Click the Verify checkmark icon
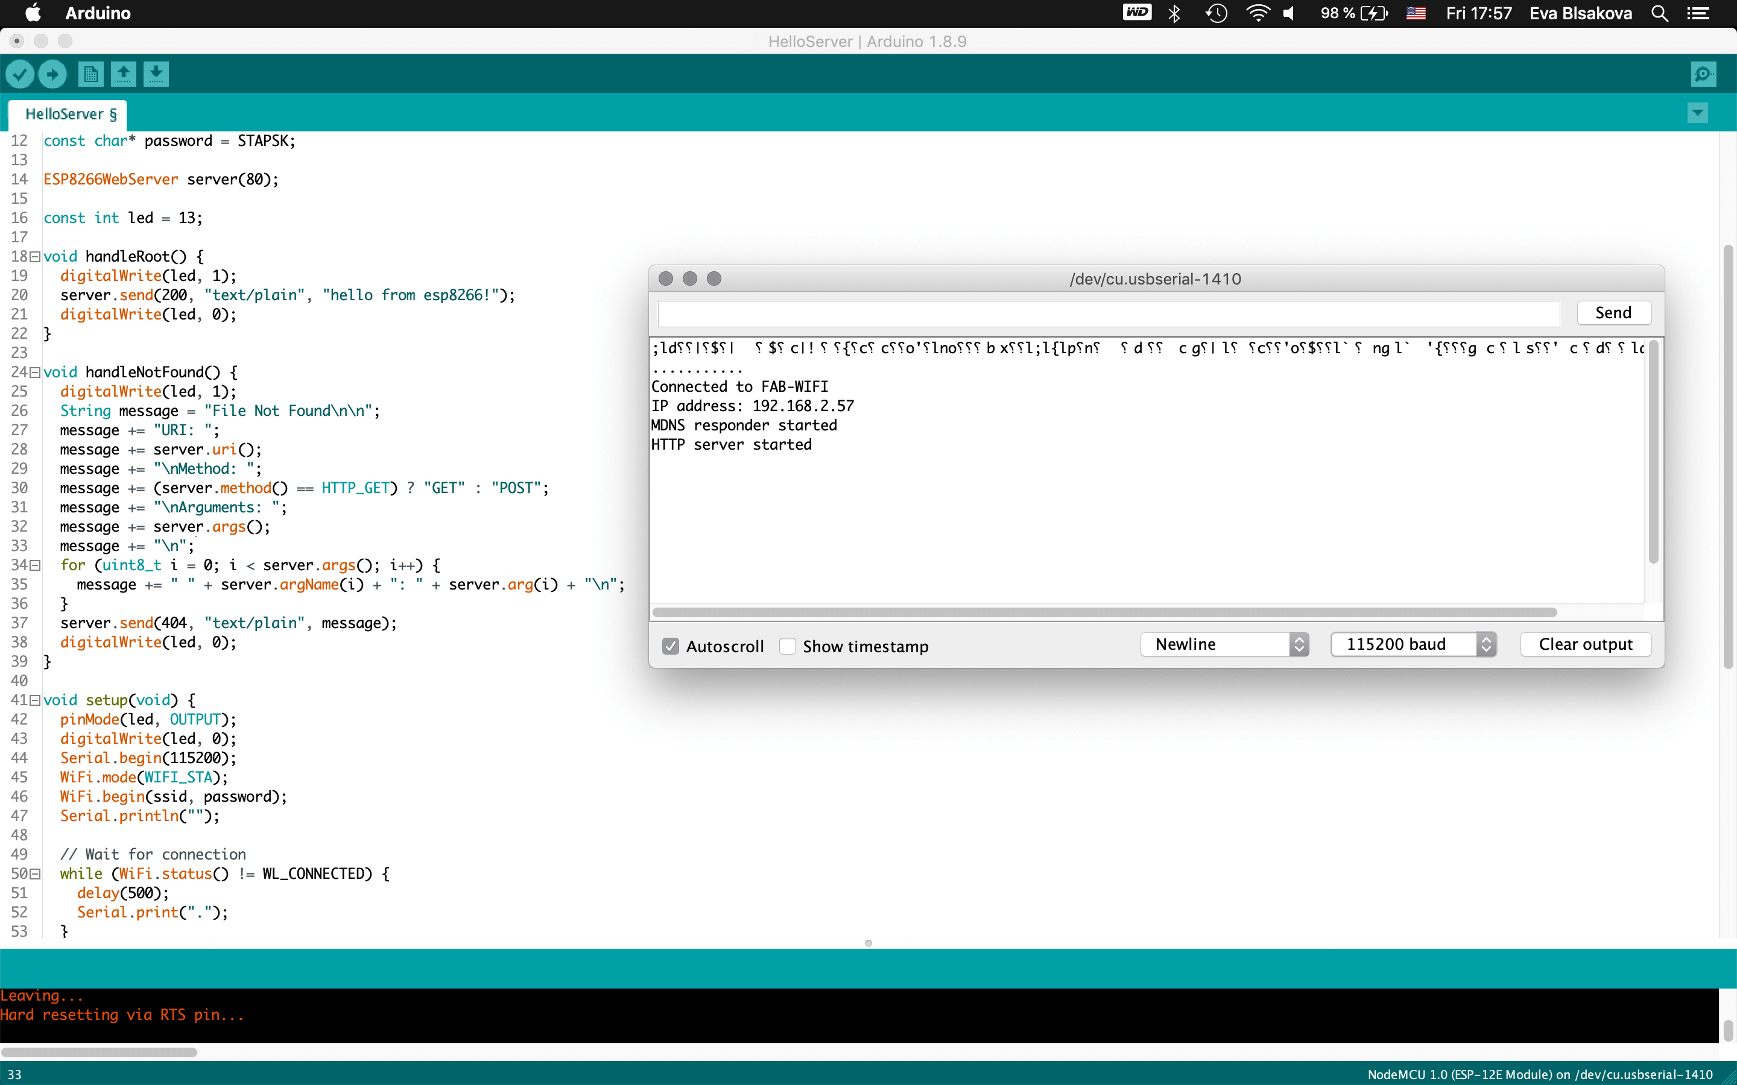 pyautogui.click(x=20, y=74)
